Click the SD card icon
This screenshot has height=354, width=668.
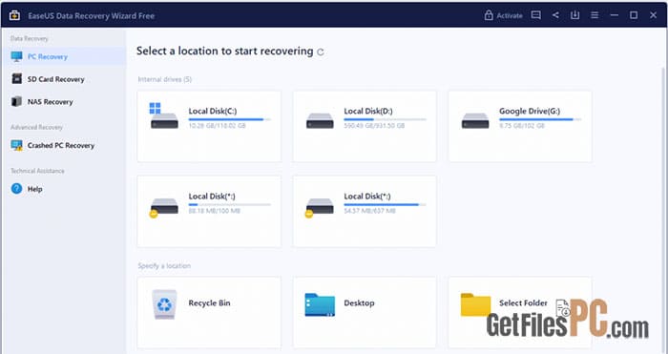[x=16, y=78]
